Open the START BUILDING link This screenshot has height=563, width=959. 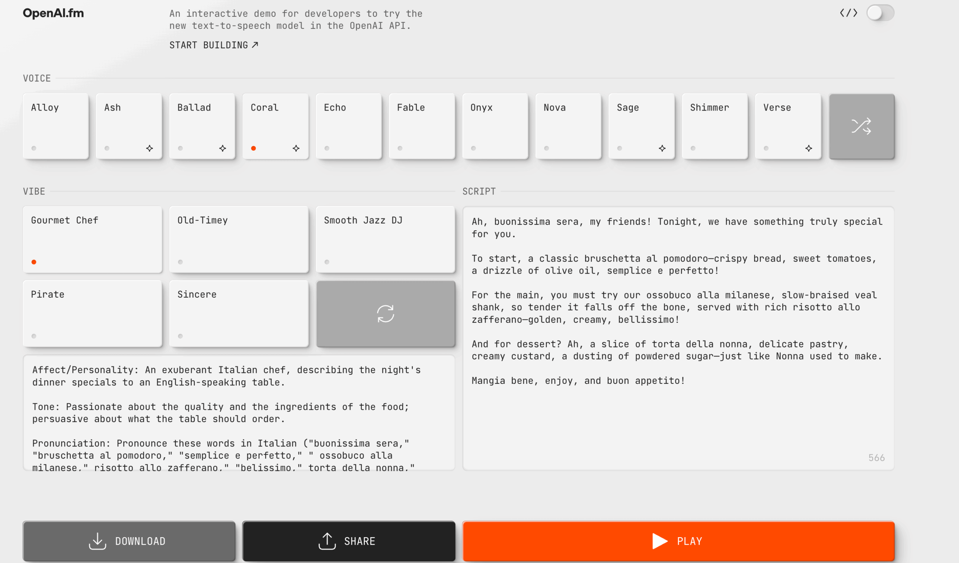(214, 45)
